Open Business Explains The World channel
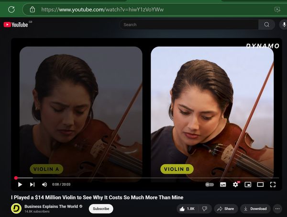 point(51,206)
